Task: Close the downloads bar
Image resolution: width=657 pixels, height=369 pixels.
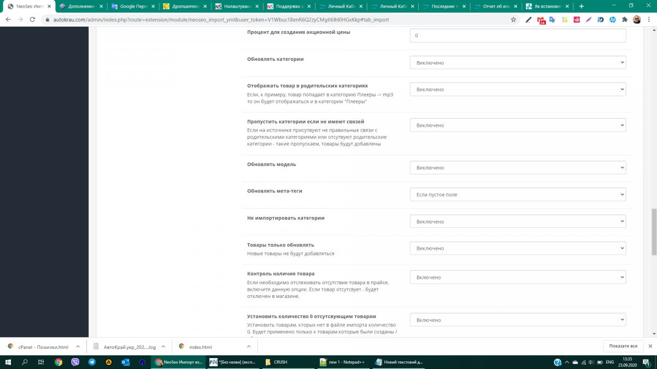Action: pos(650,346)
